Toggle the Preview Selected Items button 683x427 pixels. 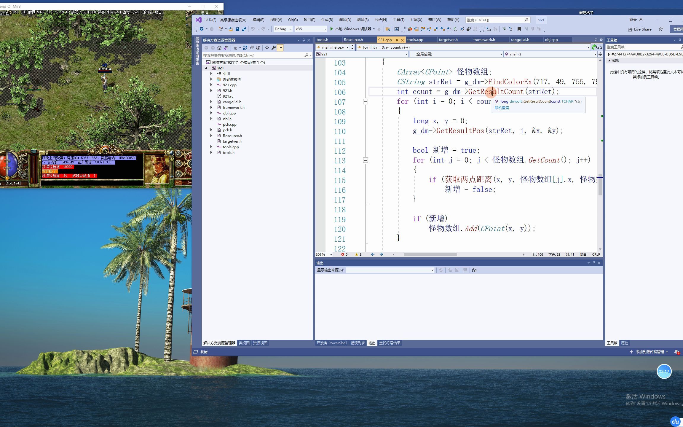[x=280, y=48]
